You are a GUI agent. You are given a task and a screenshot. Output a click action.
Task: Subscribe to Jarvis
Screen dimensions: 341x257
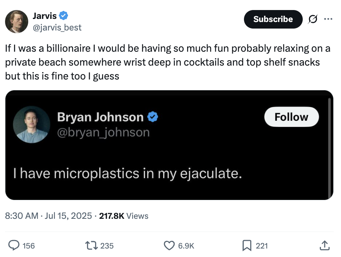(273, 19)
